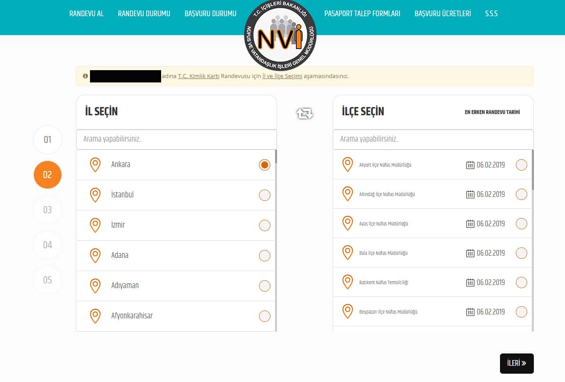Screen dimensions: 565x382
Task: Select Bala İlçe Nüfus Müdürlüğü radio button
Action: pos(521,253)
